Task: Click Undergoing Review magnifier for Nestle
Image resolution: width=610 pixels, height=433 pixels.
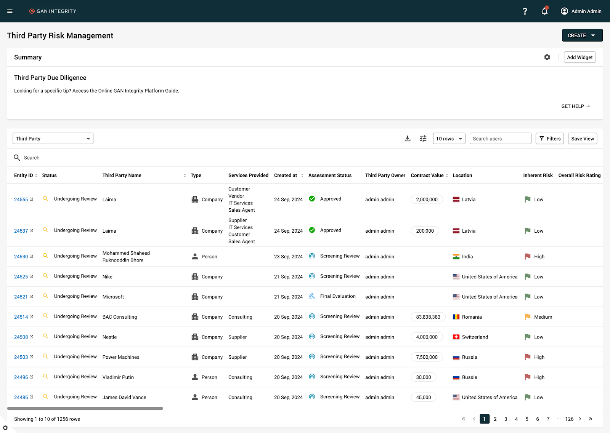Action: 45,336
